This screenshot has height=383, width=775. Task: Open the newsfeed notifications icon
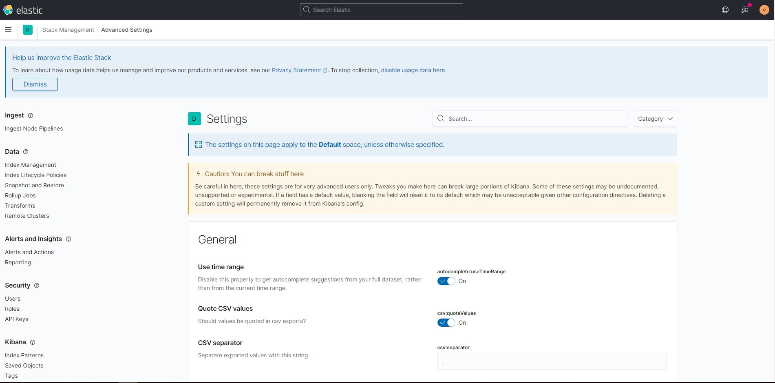pos(745,10)
